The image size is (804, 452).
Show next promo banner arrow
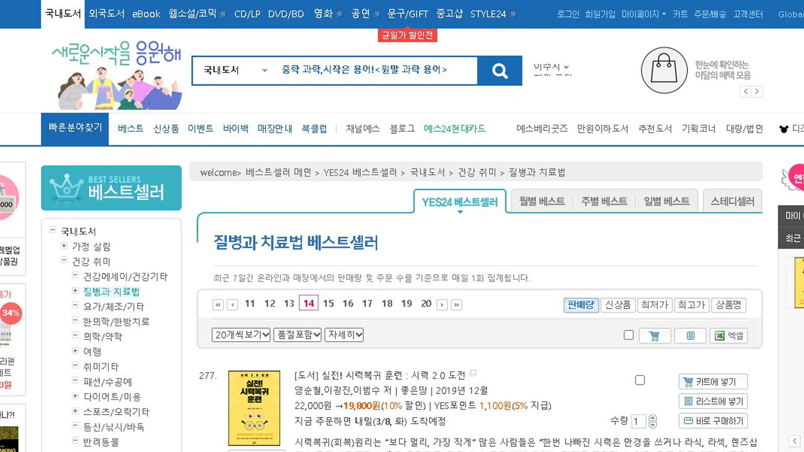(757, 92)
